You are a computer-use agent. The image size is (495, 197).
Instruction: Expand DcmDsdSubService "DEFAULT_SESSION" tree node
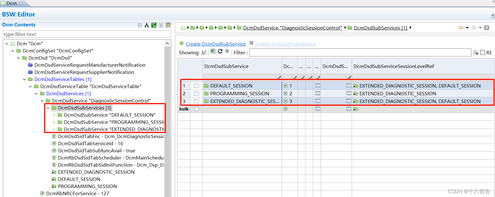click(54, 115)
